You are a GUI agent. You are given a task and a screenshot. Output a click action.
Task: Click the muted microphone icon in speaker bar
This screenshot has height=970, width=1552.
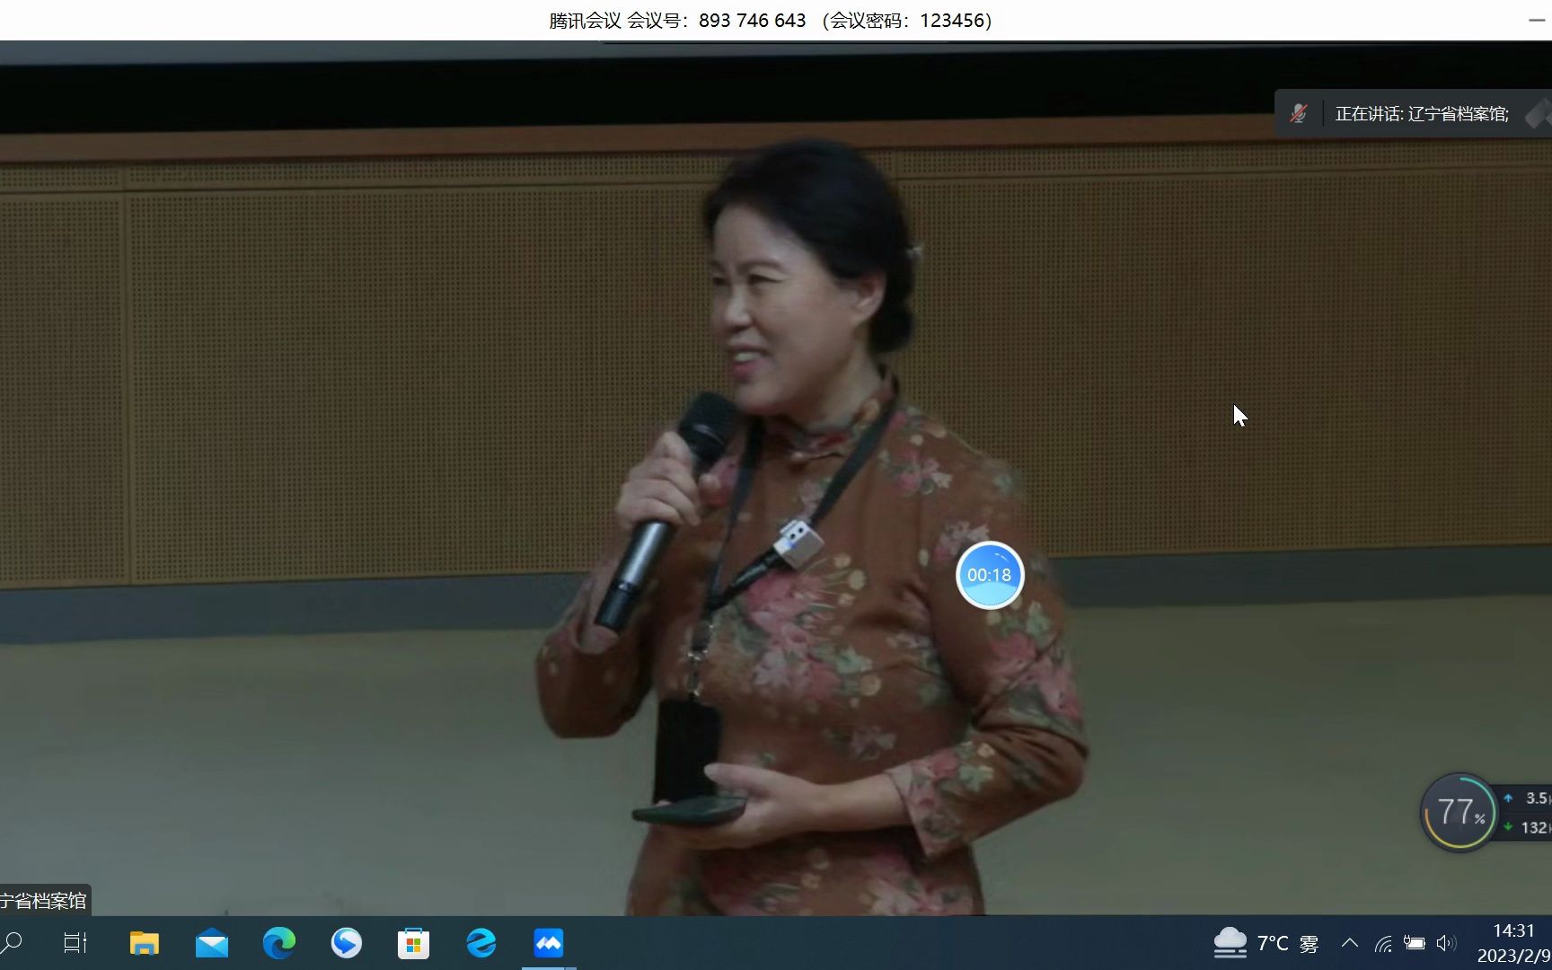coord(1299,114)
